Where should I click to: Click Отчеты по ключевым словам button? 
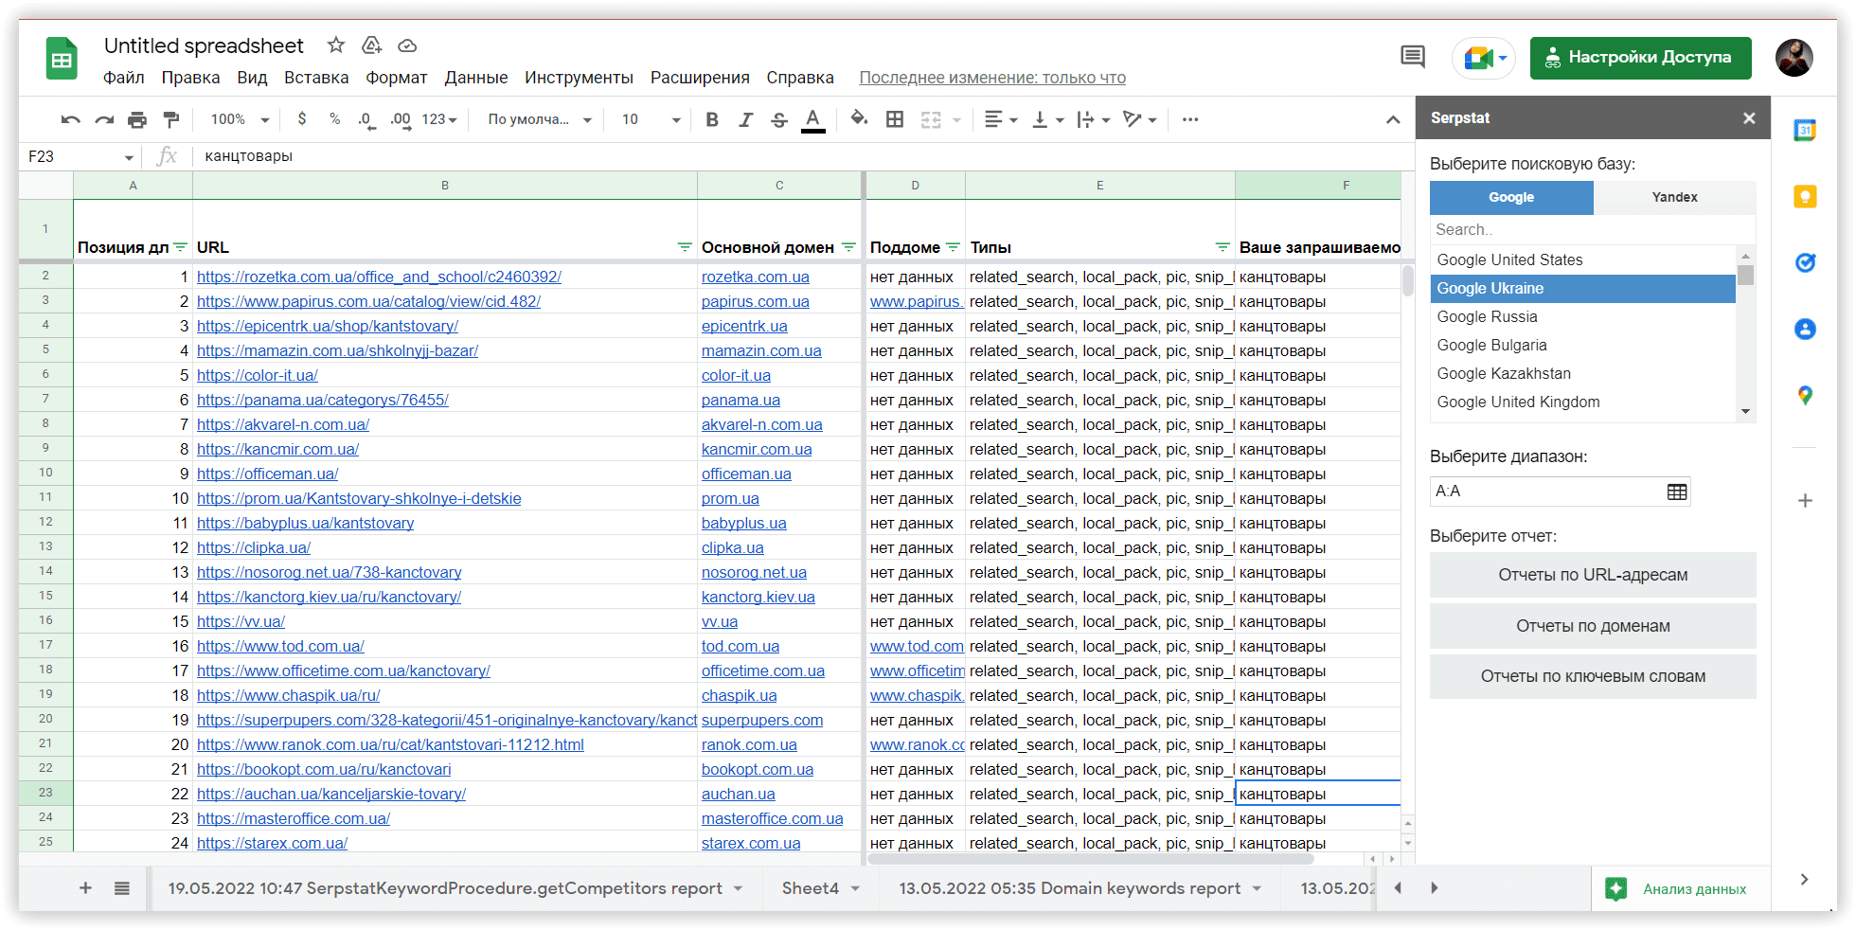point(1593,676)
